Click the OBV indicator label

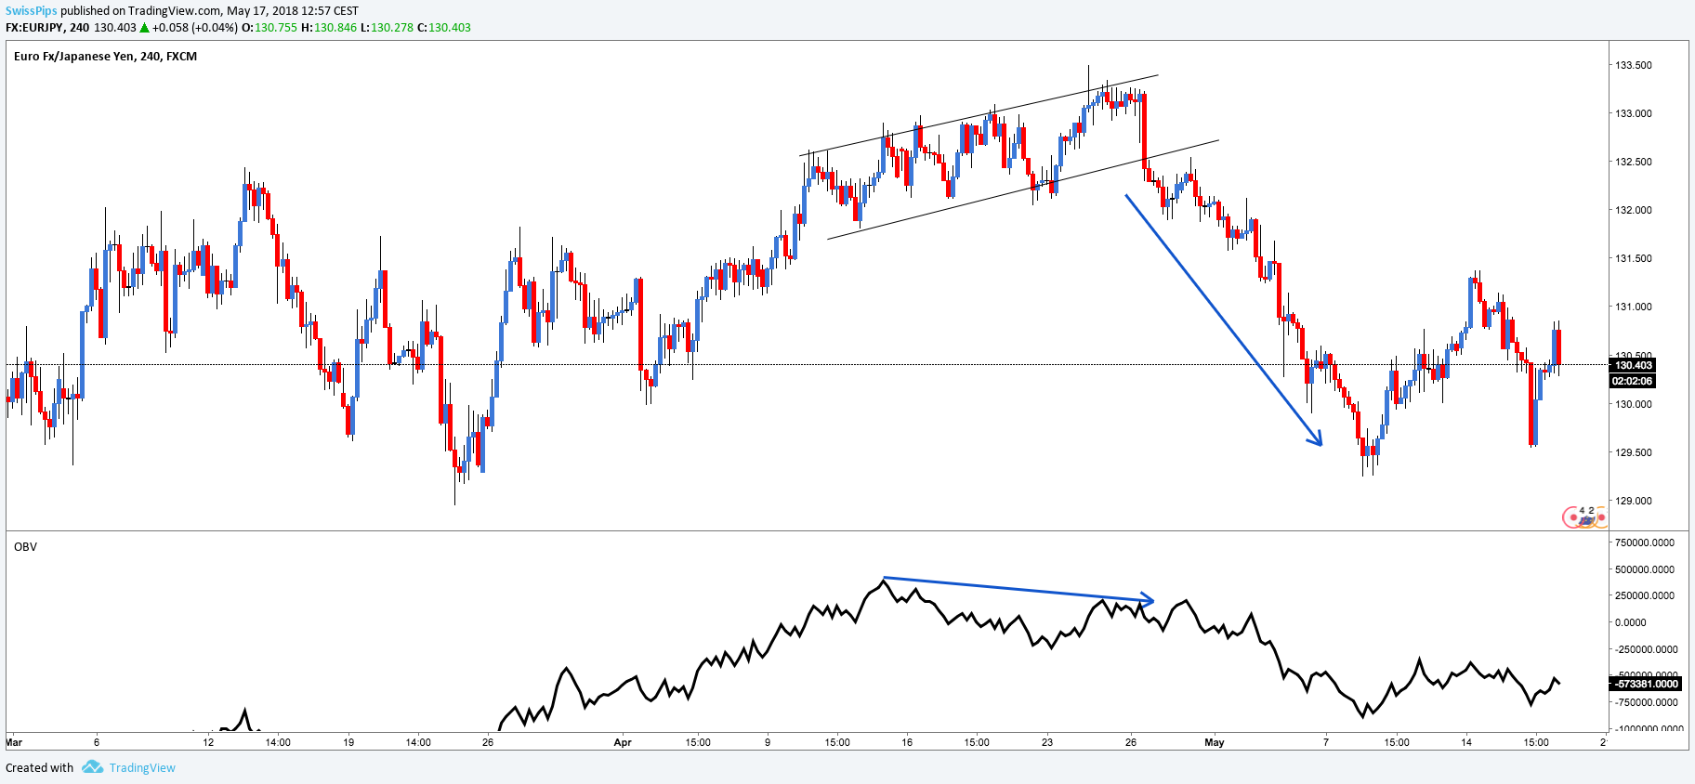pyautogui.click(x=25, y=546)
